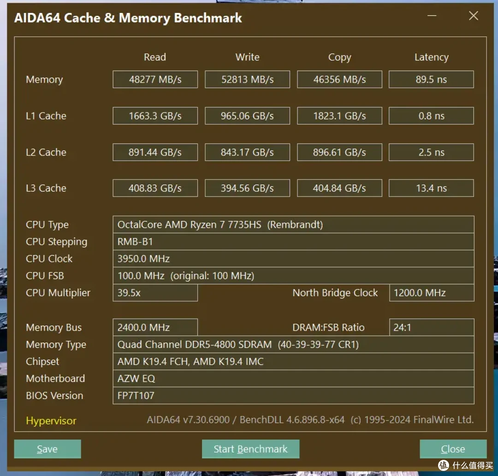Click the Memory Bus field 2400.0 MHz

(155, 327)
